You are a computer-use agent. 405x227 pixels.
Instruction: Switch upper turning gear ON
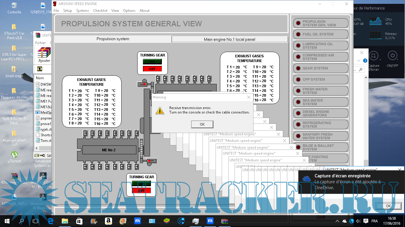(x=152, y=62)
